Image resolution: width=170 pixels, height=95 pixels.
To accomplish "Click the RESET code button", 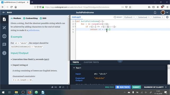I will pyautogui.click(x=118, y=17).
